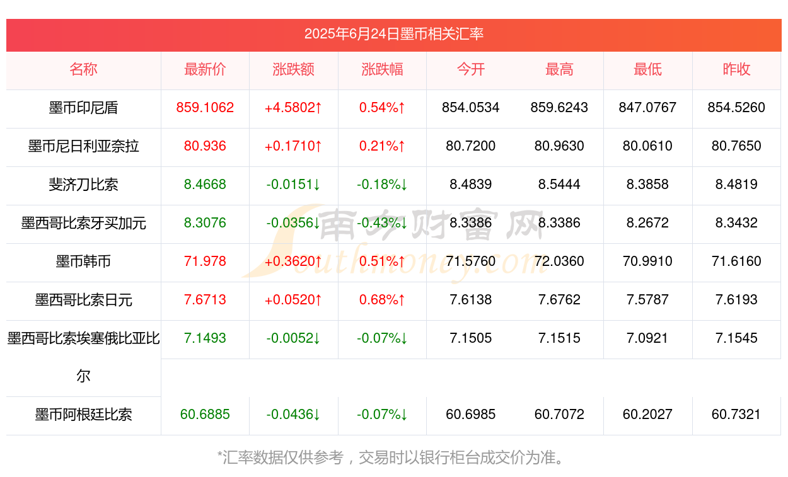The height and width of the screenshot is (477, 788).
Task: Click low price 60.2027
Action: (647, 415)
